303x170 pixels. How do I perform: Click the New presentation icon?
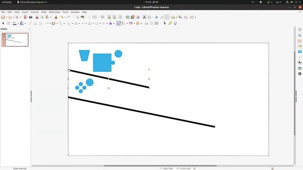[x=3, y=17]
